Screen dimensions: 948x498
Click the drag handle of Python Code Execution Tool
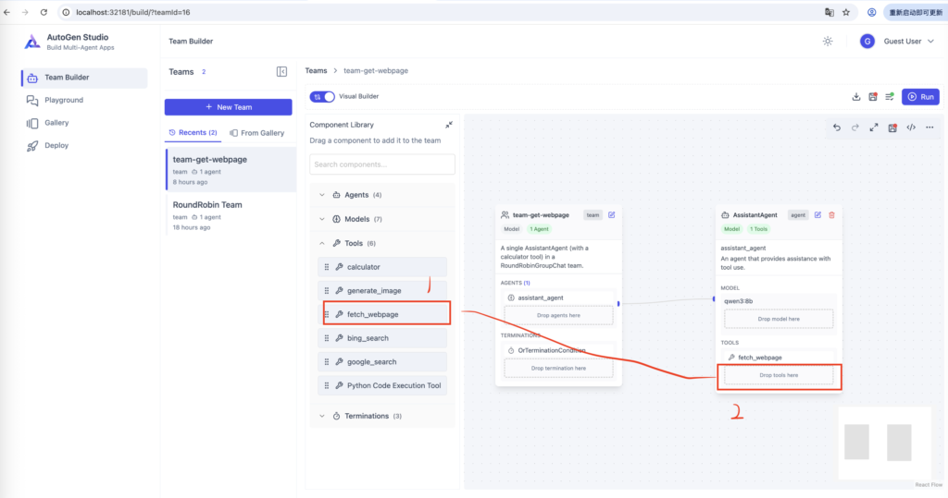(x=327, y=385)
